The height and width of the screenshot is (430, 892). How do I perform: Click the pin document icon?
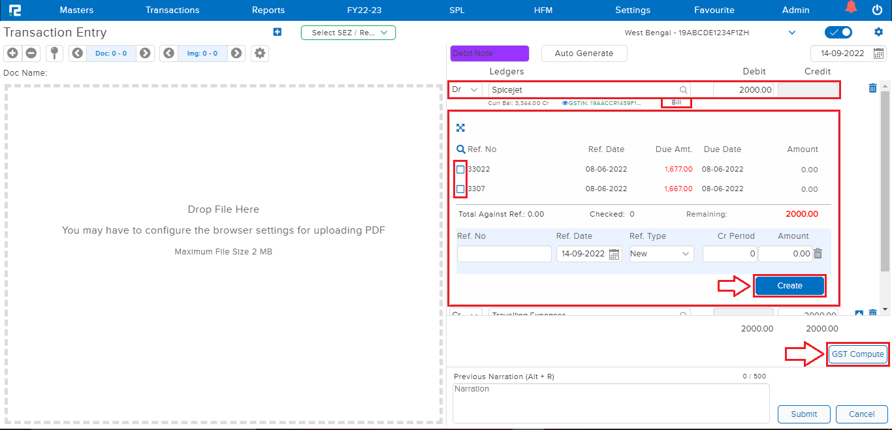click(55, 54)
